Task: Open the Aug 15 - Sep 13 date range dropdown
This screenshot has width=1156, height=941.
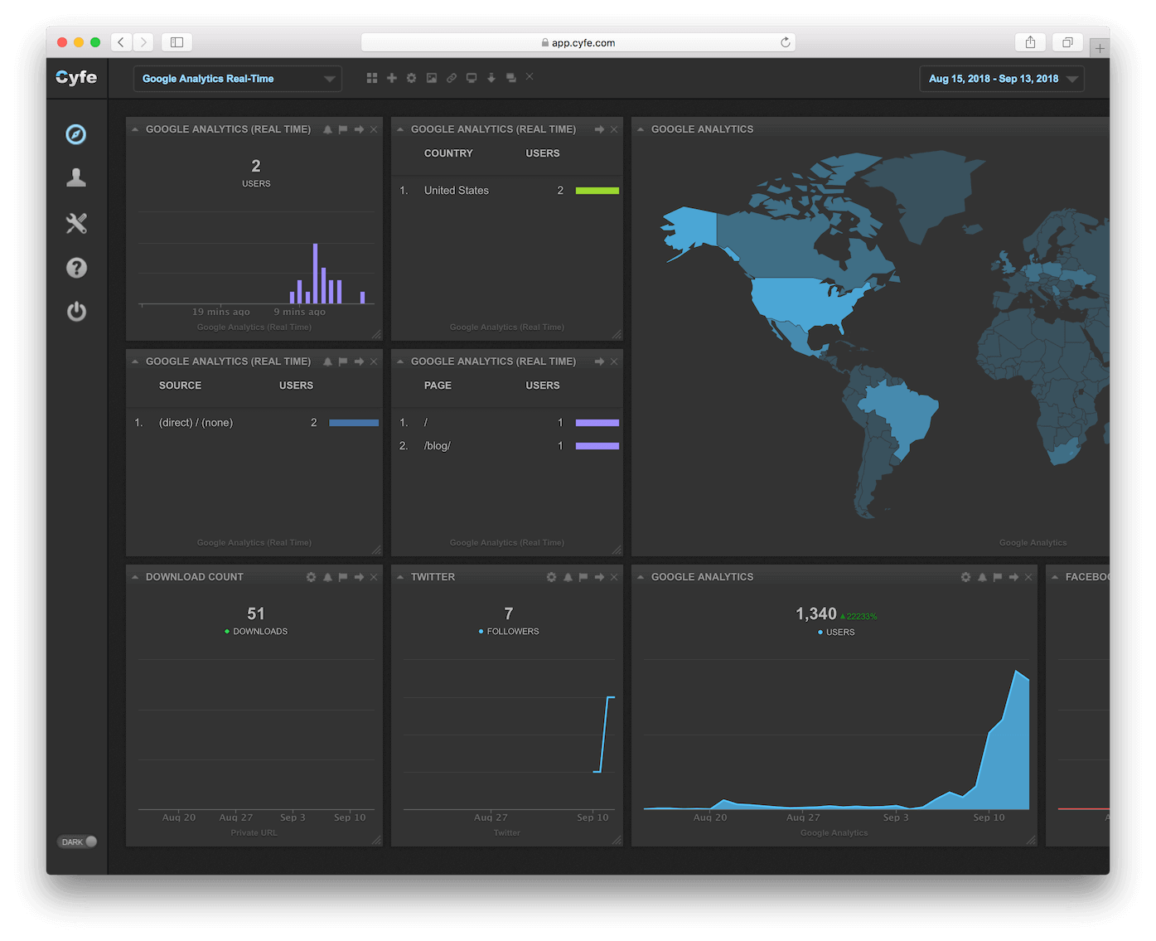Action: click(1002, 79)
